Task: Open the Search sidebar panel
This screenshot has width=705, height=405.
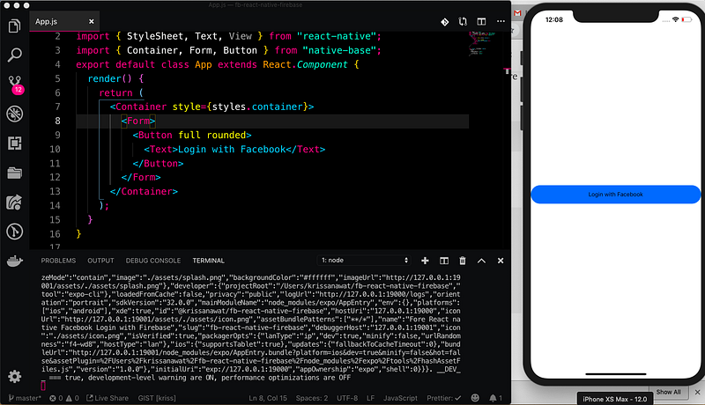Action: coord(14,55)
